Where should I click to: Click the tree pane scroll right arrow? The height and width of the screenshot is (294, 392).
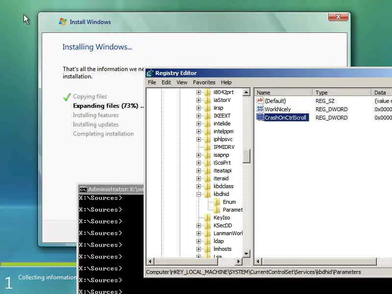point(239,262)
